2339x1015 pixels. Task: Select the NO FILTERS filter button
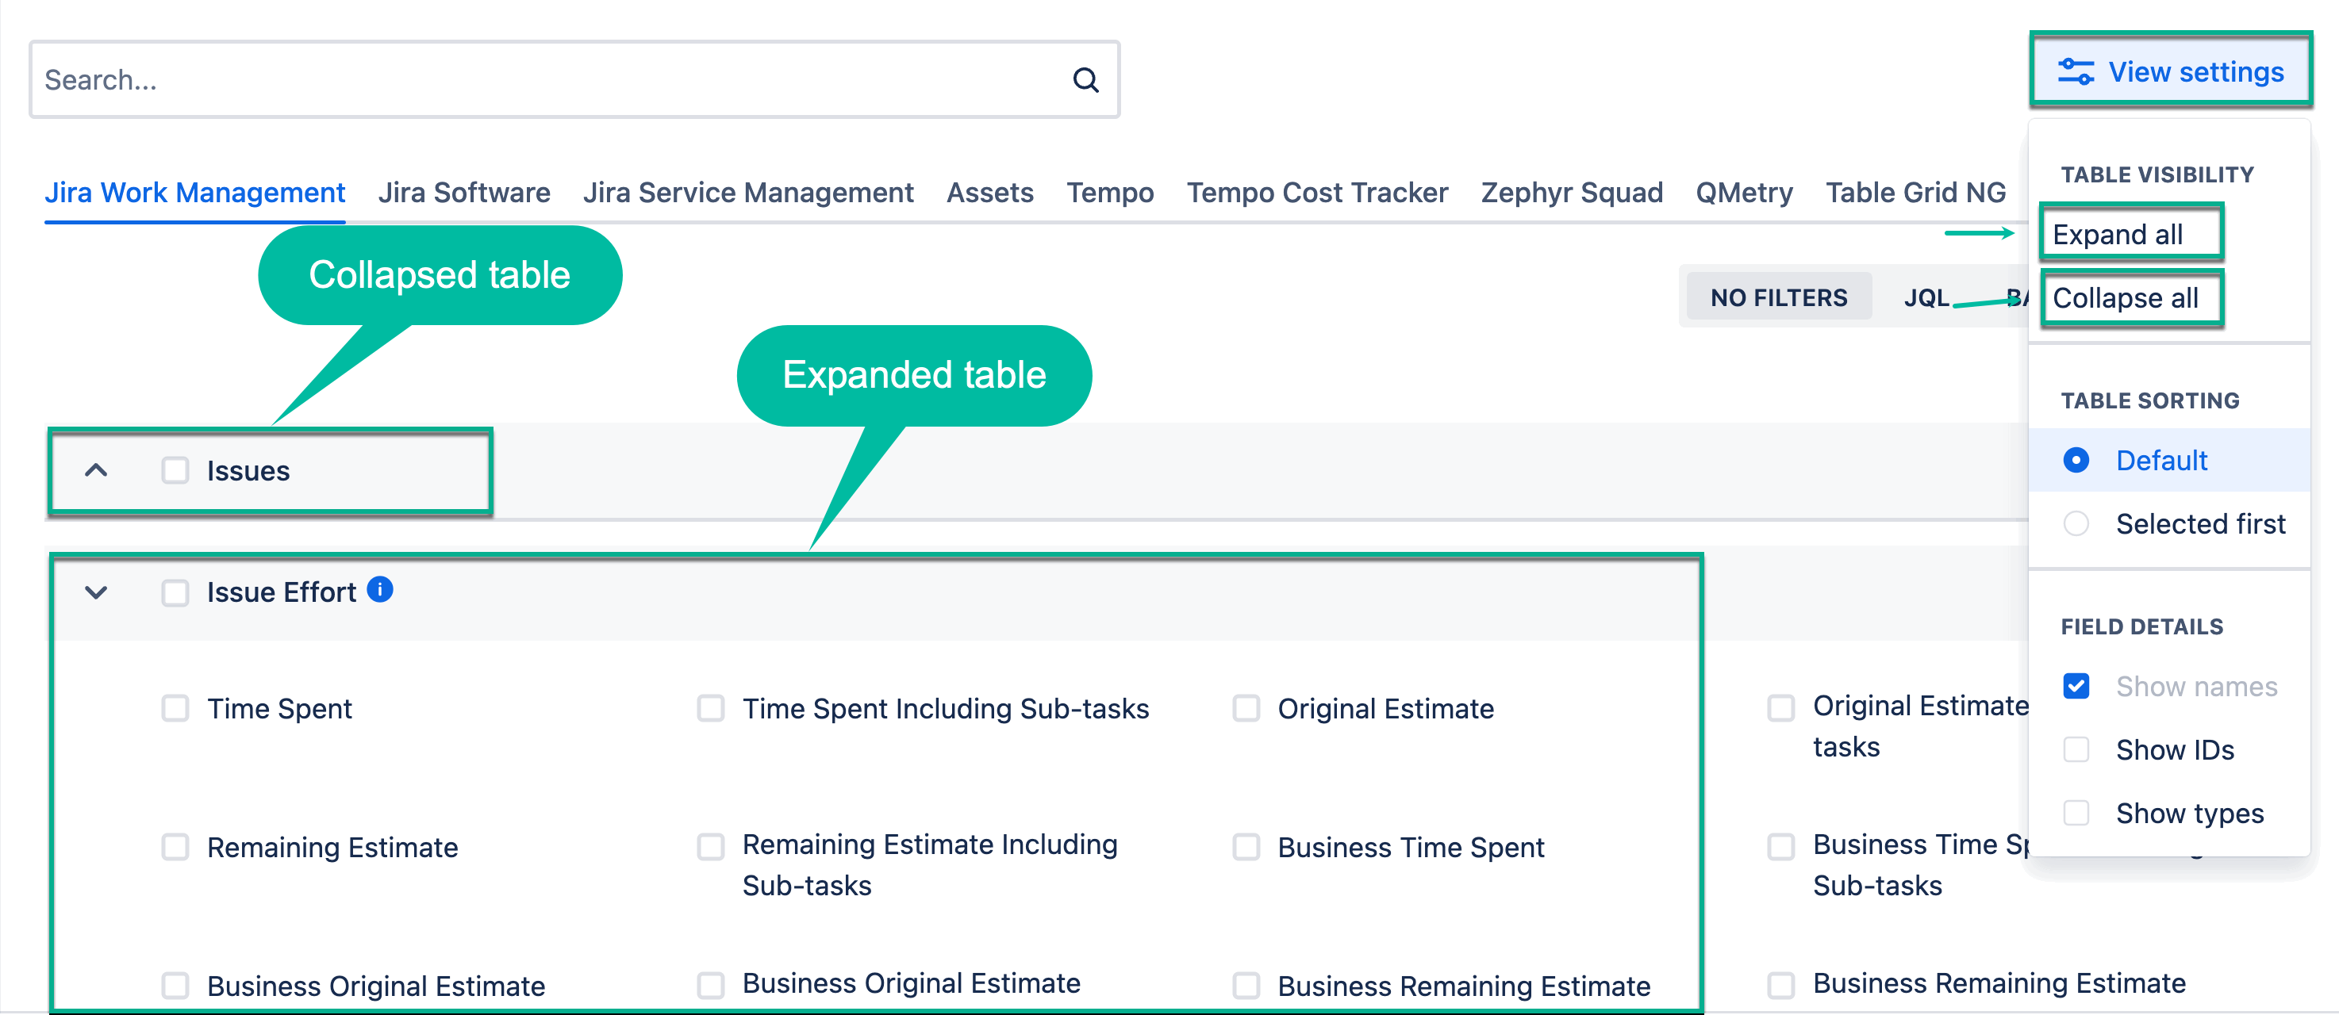1778,298
